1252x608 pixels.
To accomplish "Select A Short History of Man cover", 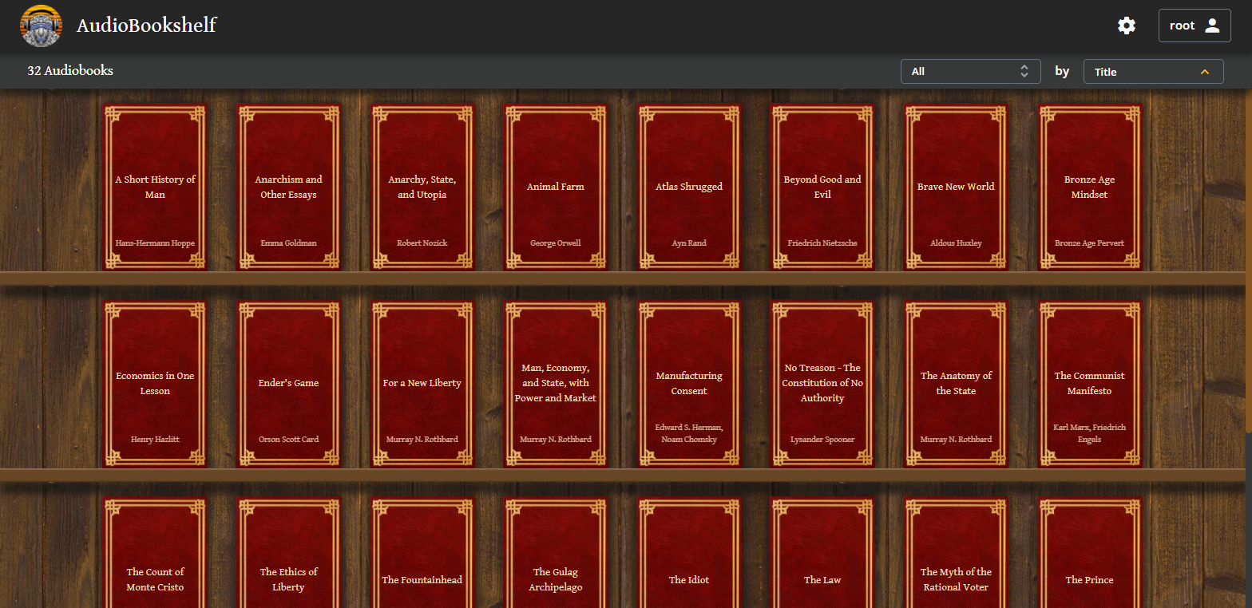I will pos(155,188).
